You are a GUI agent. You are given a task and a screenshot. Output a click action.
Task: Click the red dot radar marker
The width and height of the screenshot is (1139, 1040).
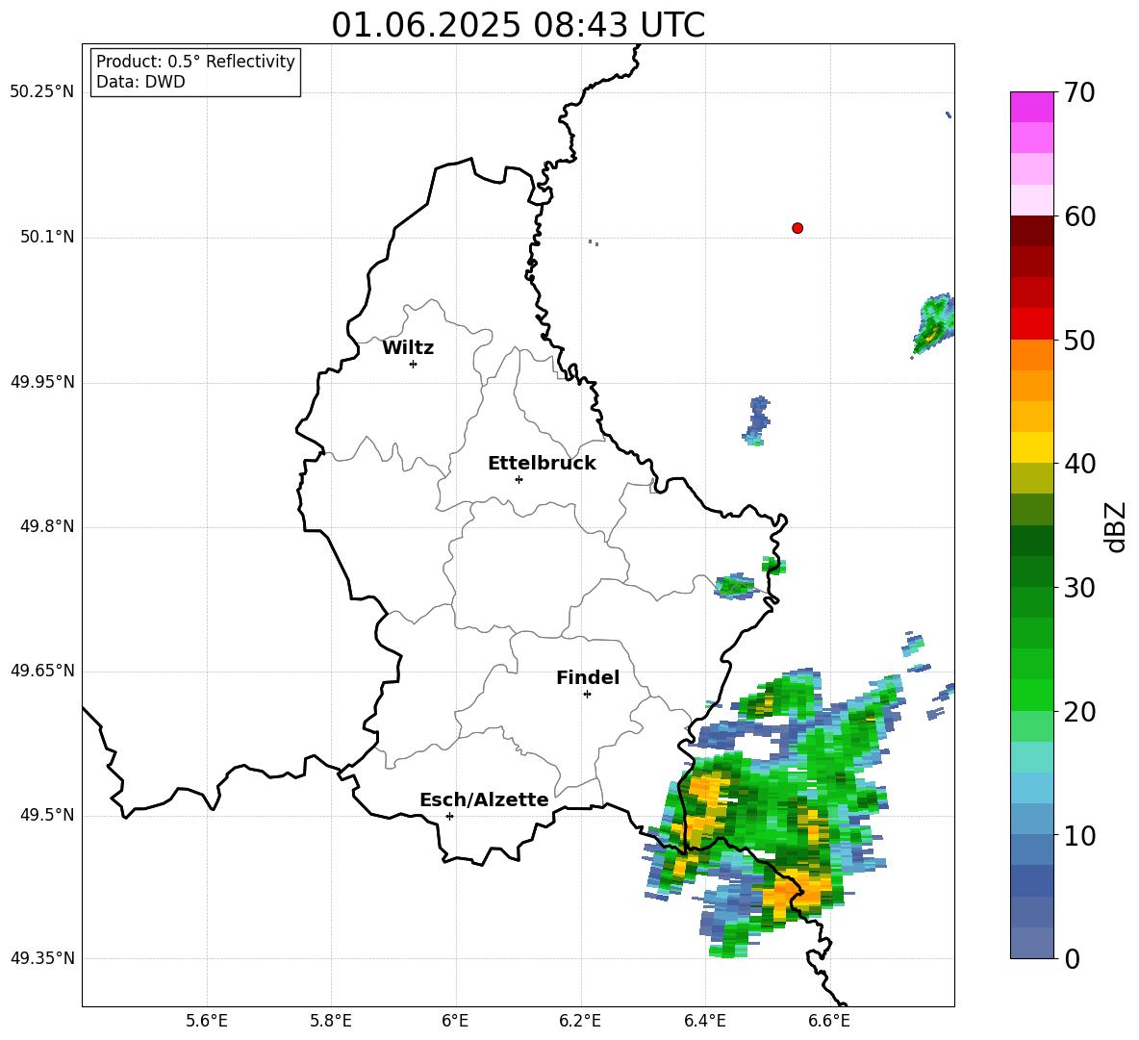[797, 228]
